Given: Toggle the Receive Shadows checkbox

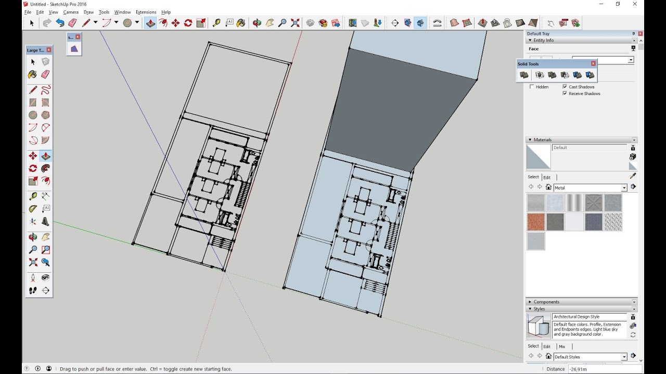Looking at the screenshot, I should click(x=565, y=94).
